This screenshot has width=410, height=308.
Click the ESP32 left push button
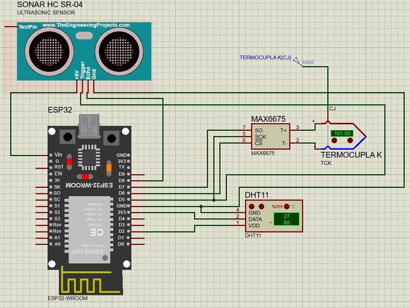point(68,137)
